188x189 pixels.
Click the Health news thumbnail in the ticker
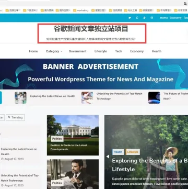click(20, 98)
